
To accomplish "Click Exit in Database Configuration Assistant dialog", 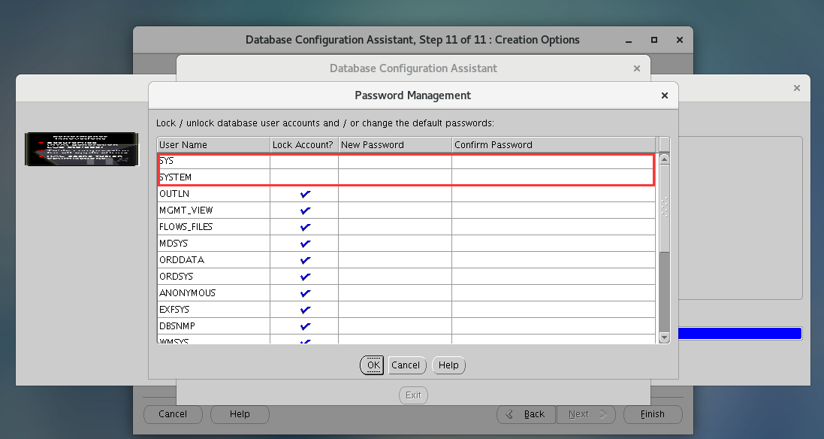I will point(413,395).
